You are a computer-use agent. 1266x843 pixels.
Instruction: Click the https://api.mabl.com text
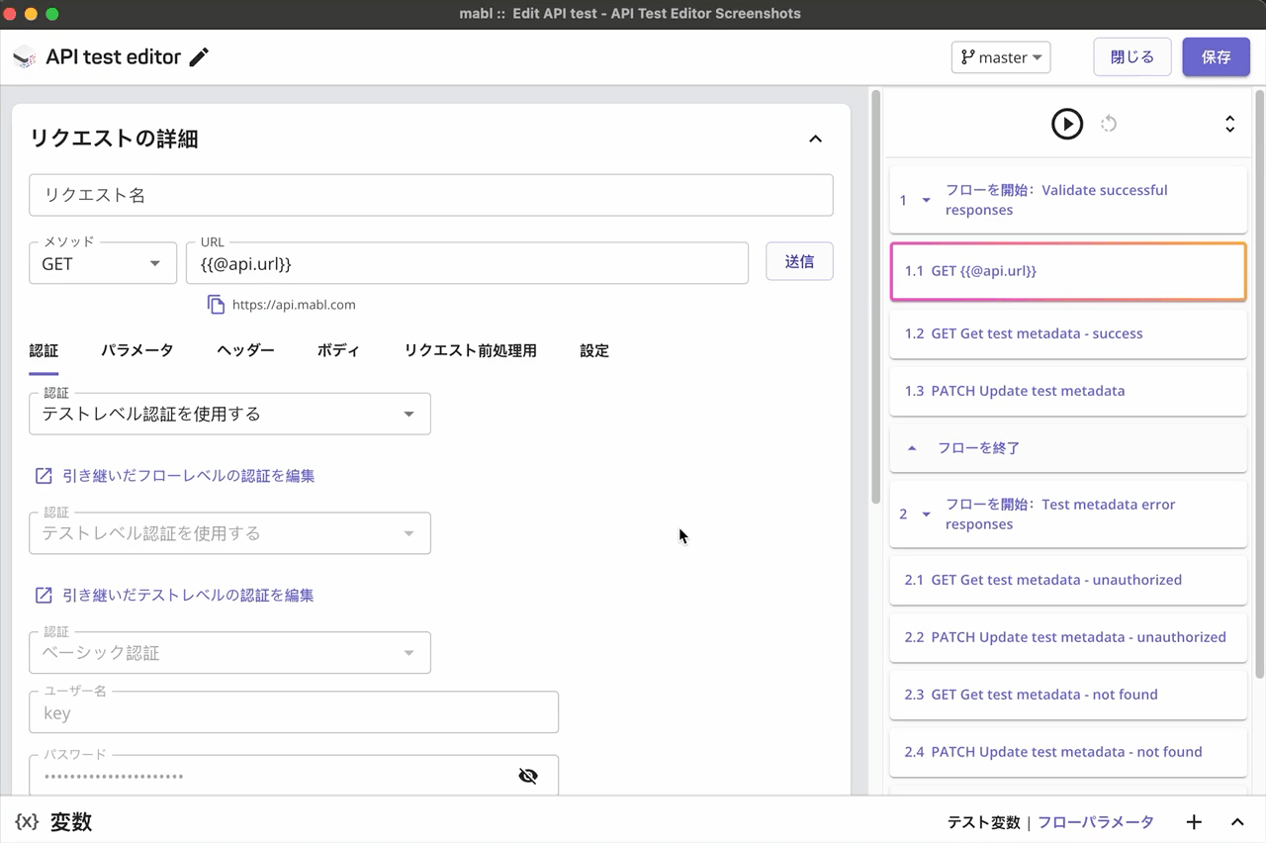(294, 305)
